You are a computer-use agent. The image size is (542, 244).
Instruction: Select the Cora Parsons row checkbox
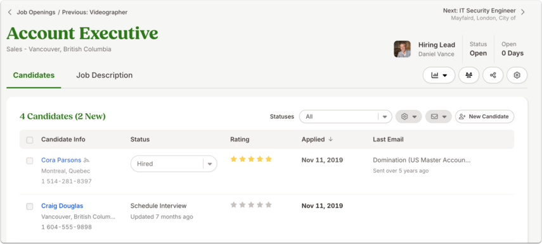coord(30,161)
